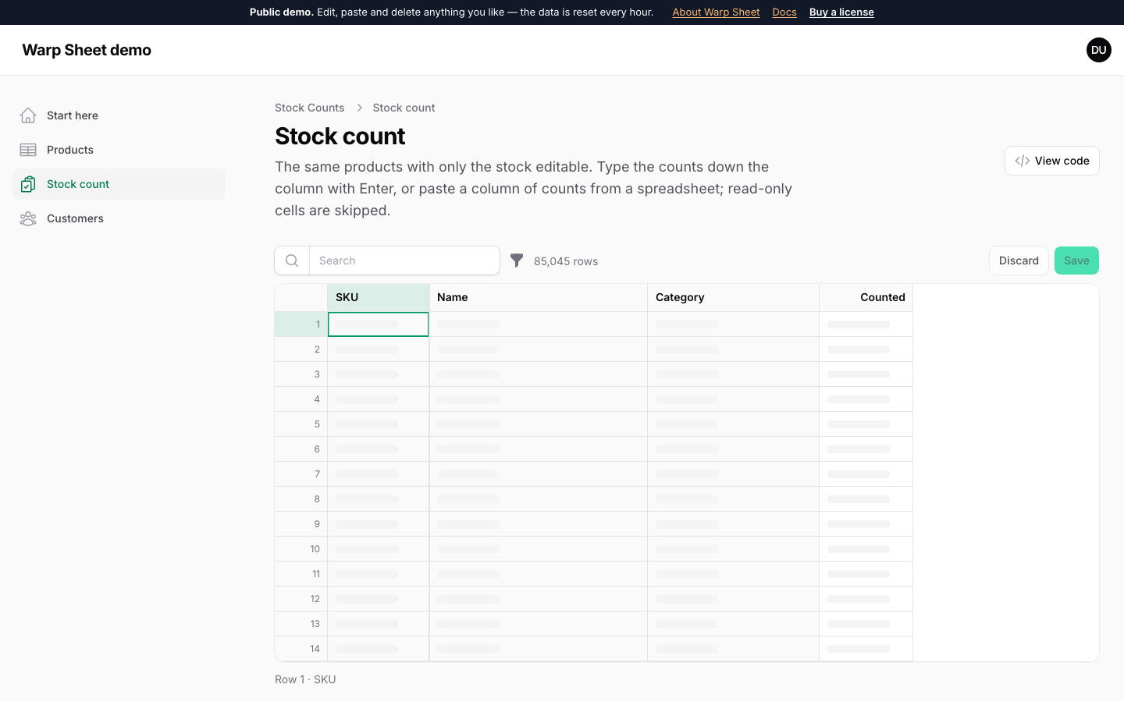Select row header 12

click(301, 599)
